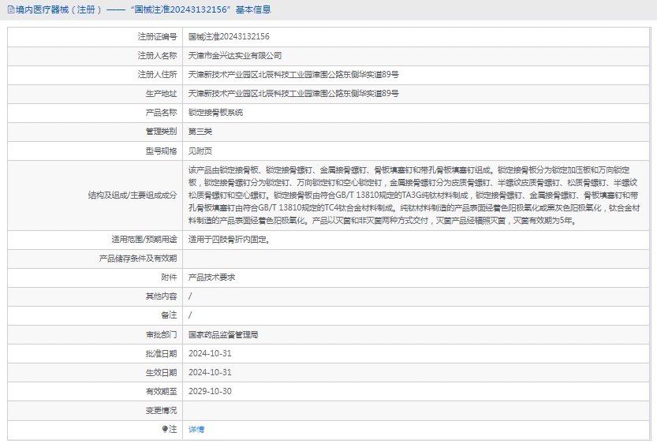The image size is (657, 447).
Task: Click the 产品储存条件及有效期 row label
Action: click(138, 259)
